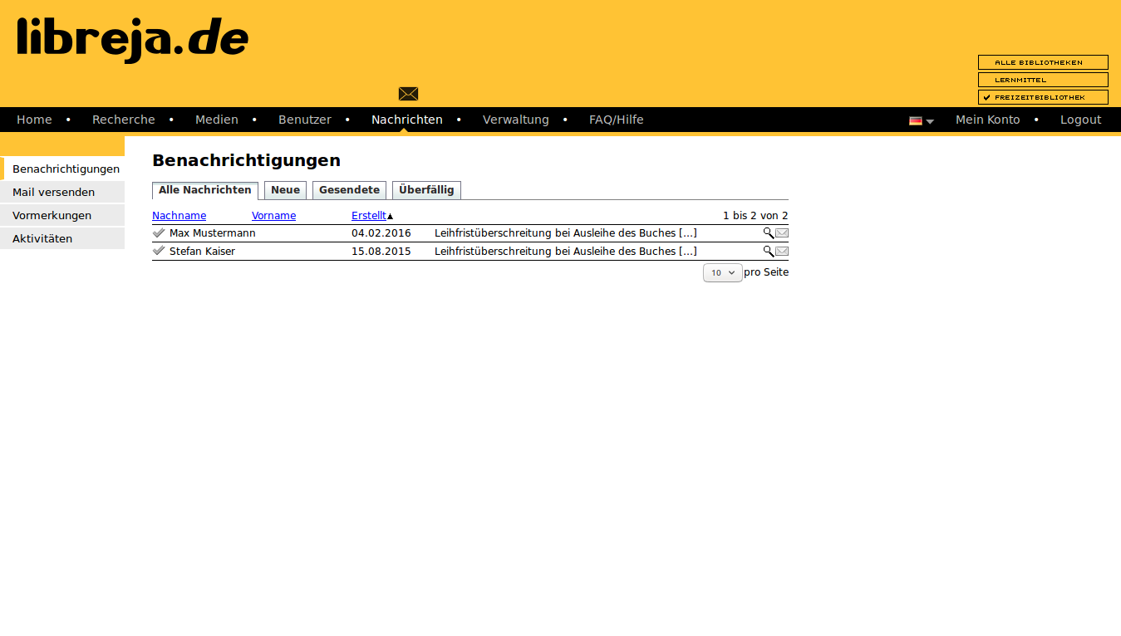This screenshot has height=636, width=1121.
Task: Switch to the Gesendete tab
Action: tap(349, 190)
